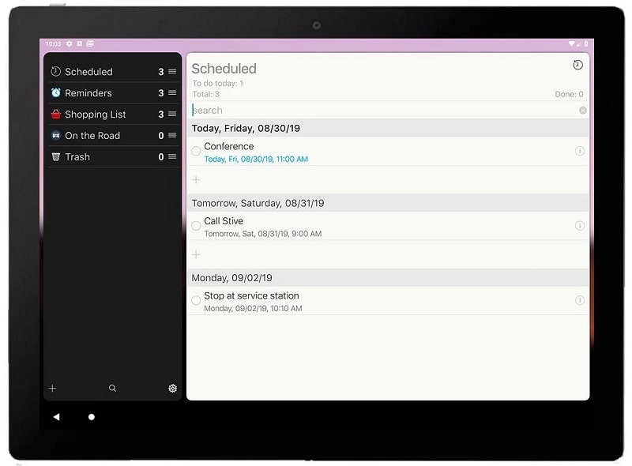Open info icon for Conference task
The height and width of the screenshot is (466, 632).
(x=580, y=151)
